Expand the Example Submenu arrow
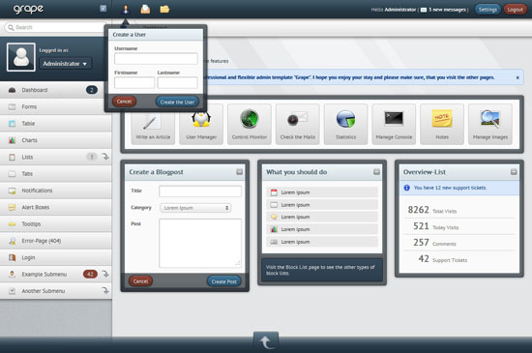Viewport: 532px width, 353px height. 105,274
